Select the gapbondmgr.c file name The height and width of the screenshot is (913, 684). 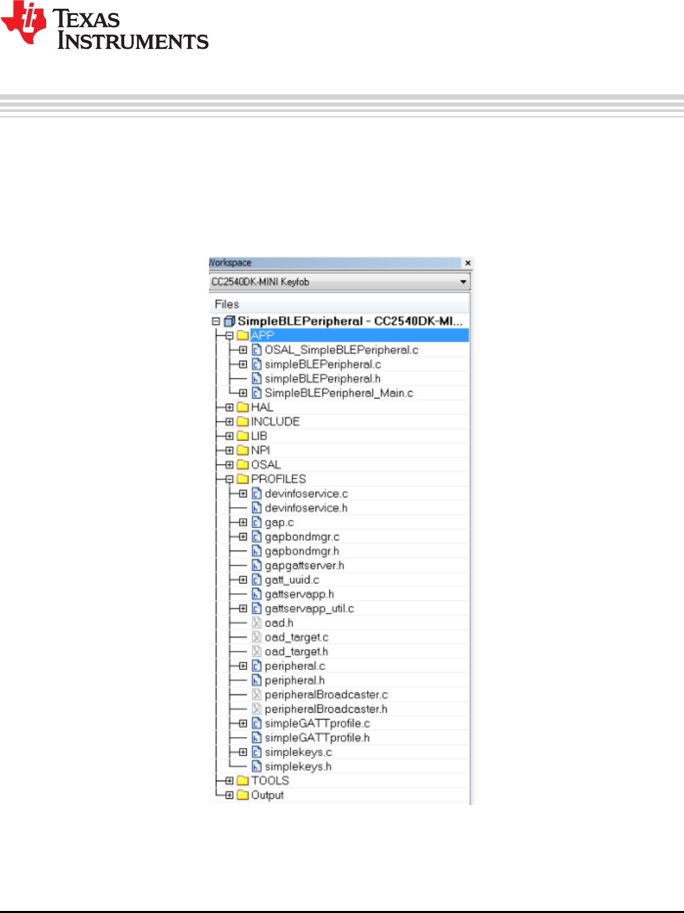(x=302, y=536)
